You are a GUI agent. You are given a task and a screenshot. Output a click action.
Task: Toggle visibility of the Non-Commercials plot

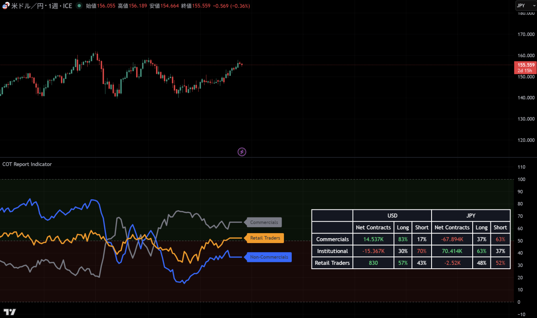[268, 257]
